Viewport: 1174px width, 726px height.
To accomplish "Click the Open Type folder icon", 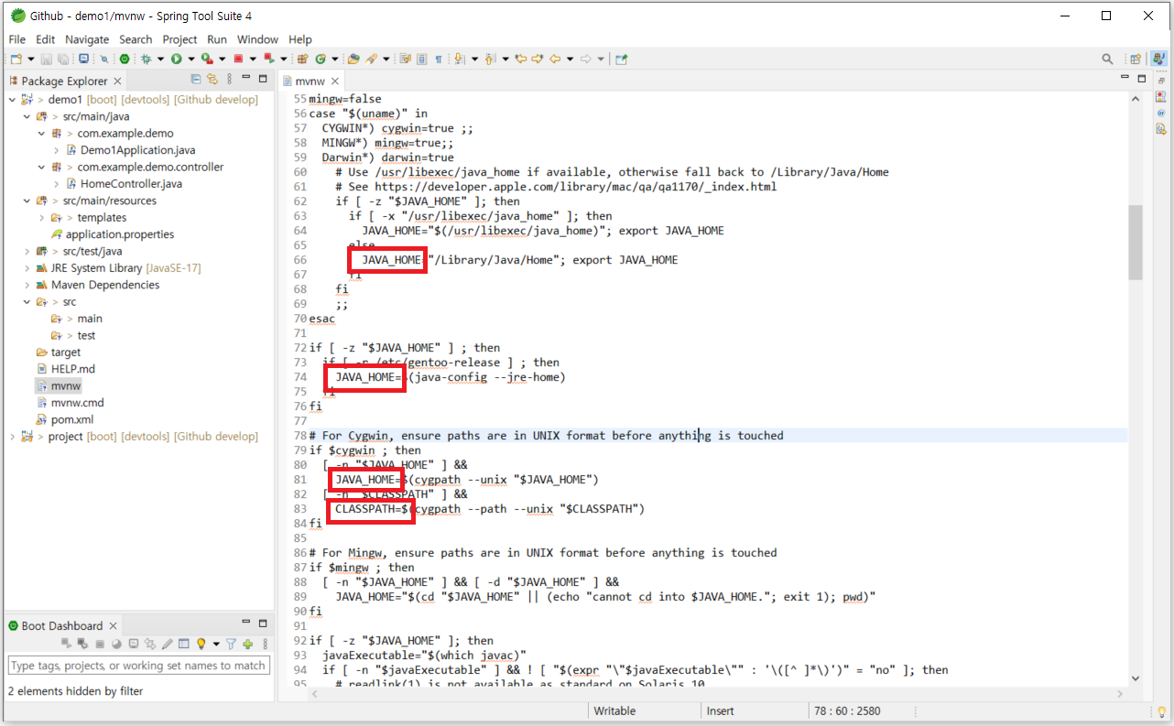I will 353,59.
